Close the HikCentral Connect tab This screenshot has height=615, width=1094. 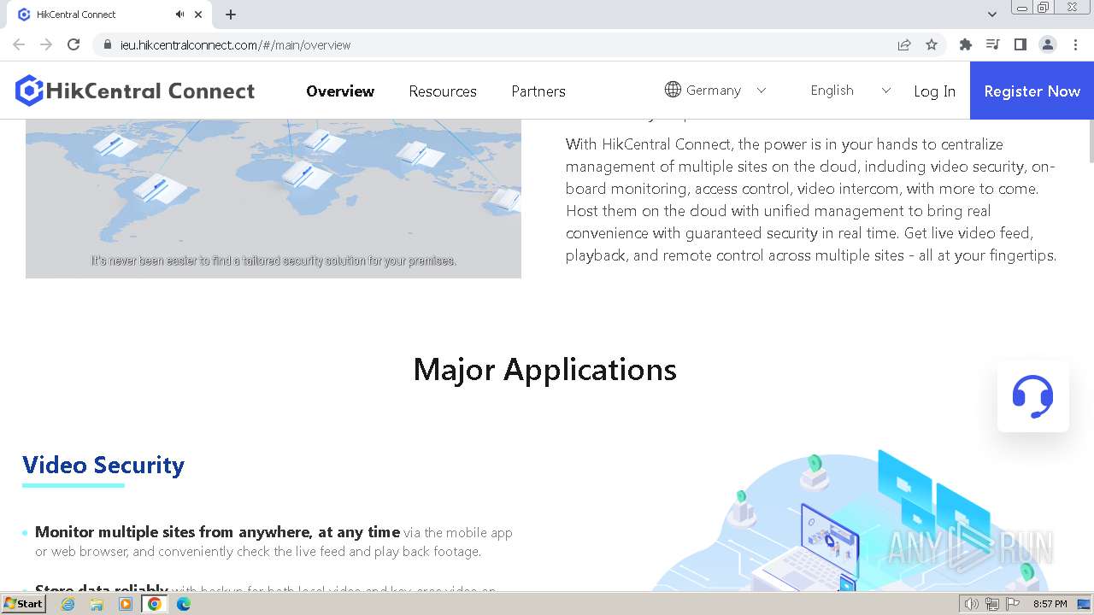tap(198, 15)
